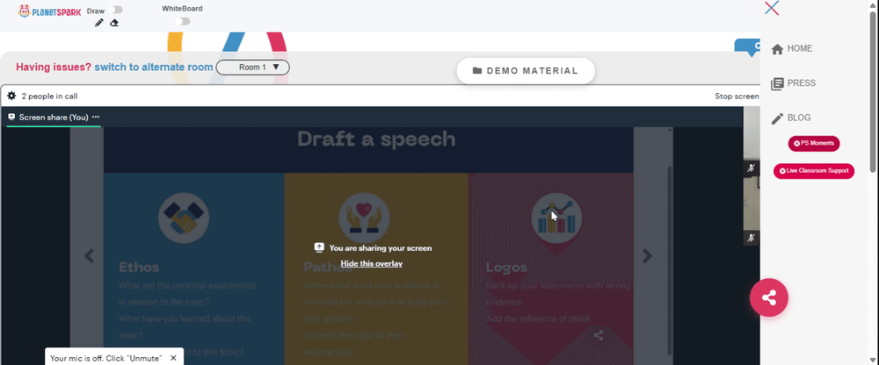Click the Draft a speech heading
The image size is (879, 365).
376,139
